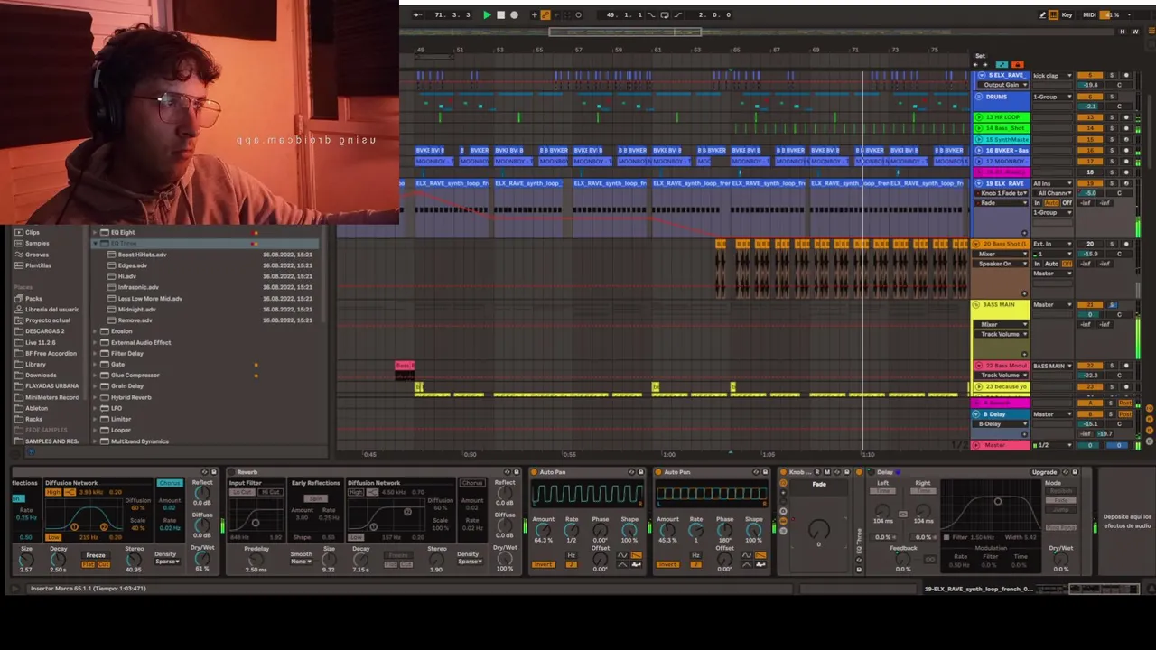Toggle the highlighted Chorus switch in first Reverb
The height and width of the screenshot is (650, 1156).
[169, 483]
